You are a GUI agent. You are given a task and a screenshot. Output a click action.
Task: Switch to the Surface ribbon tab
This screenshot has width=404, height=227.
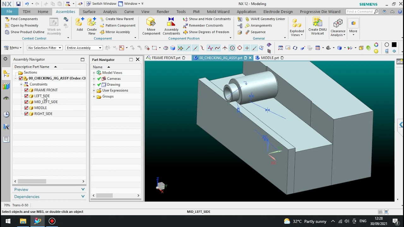tap(89, 12)
